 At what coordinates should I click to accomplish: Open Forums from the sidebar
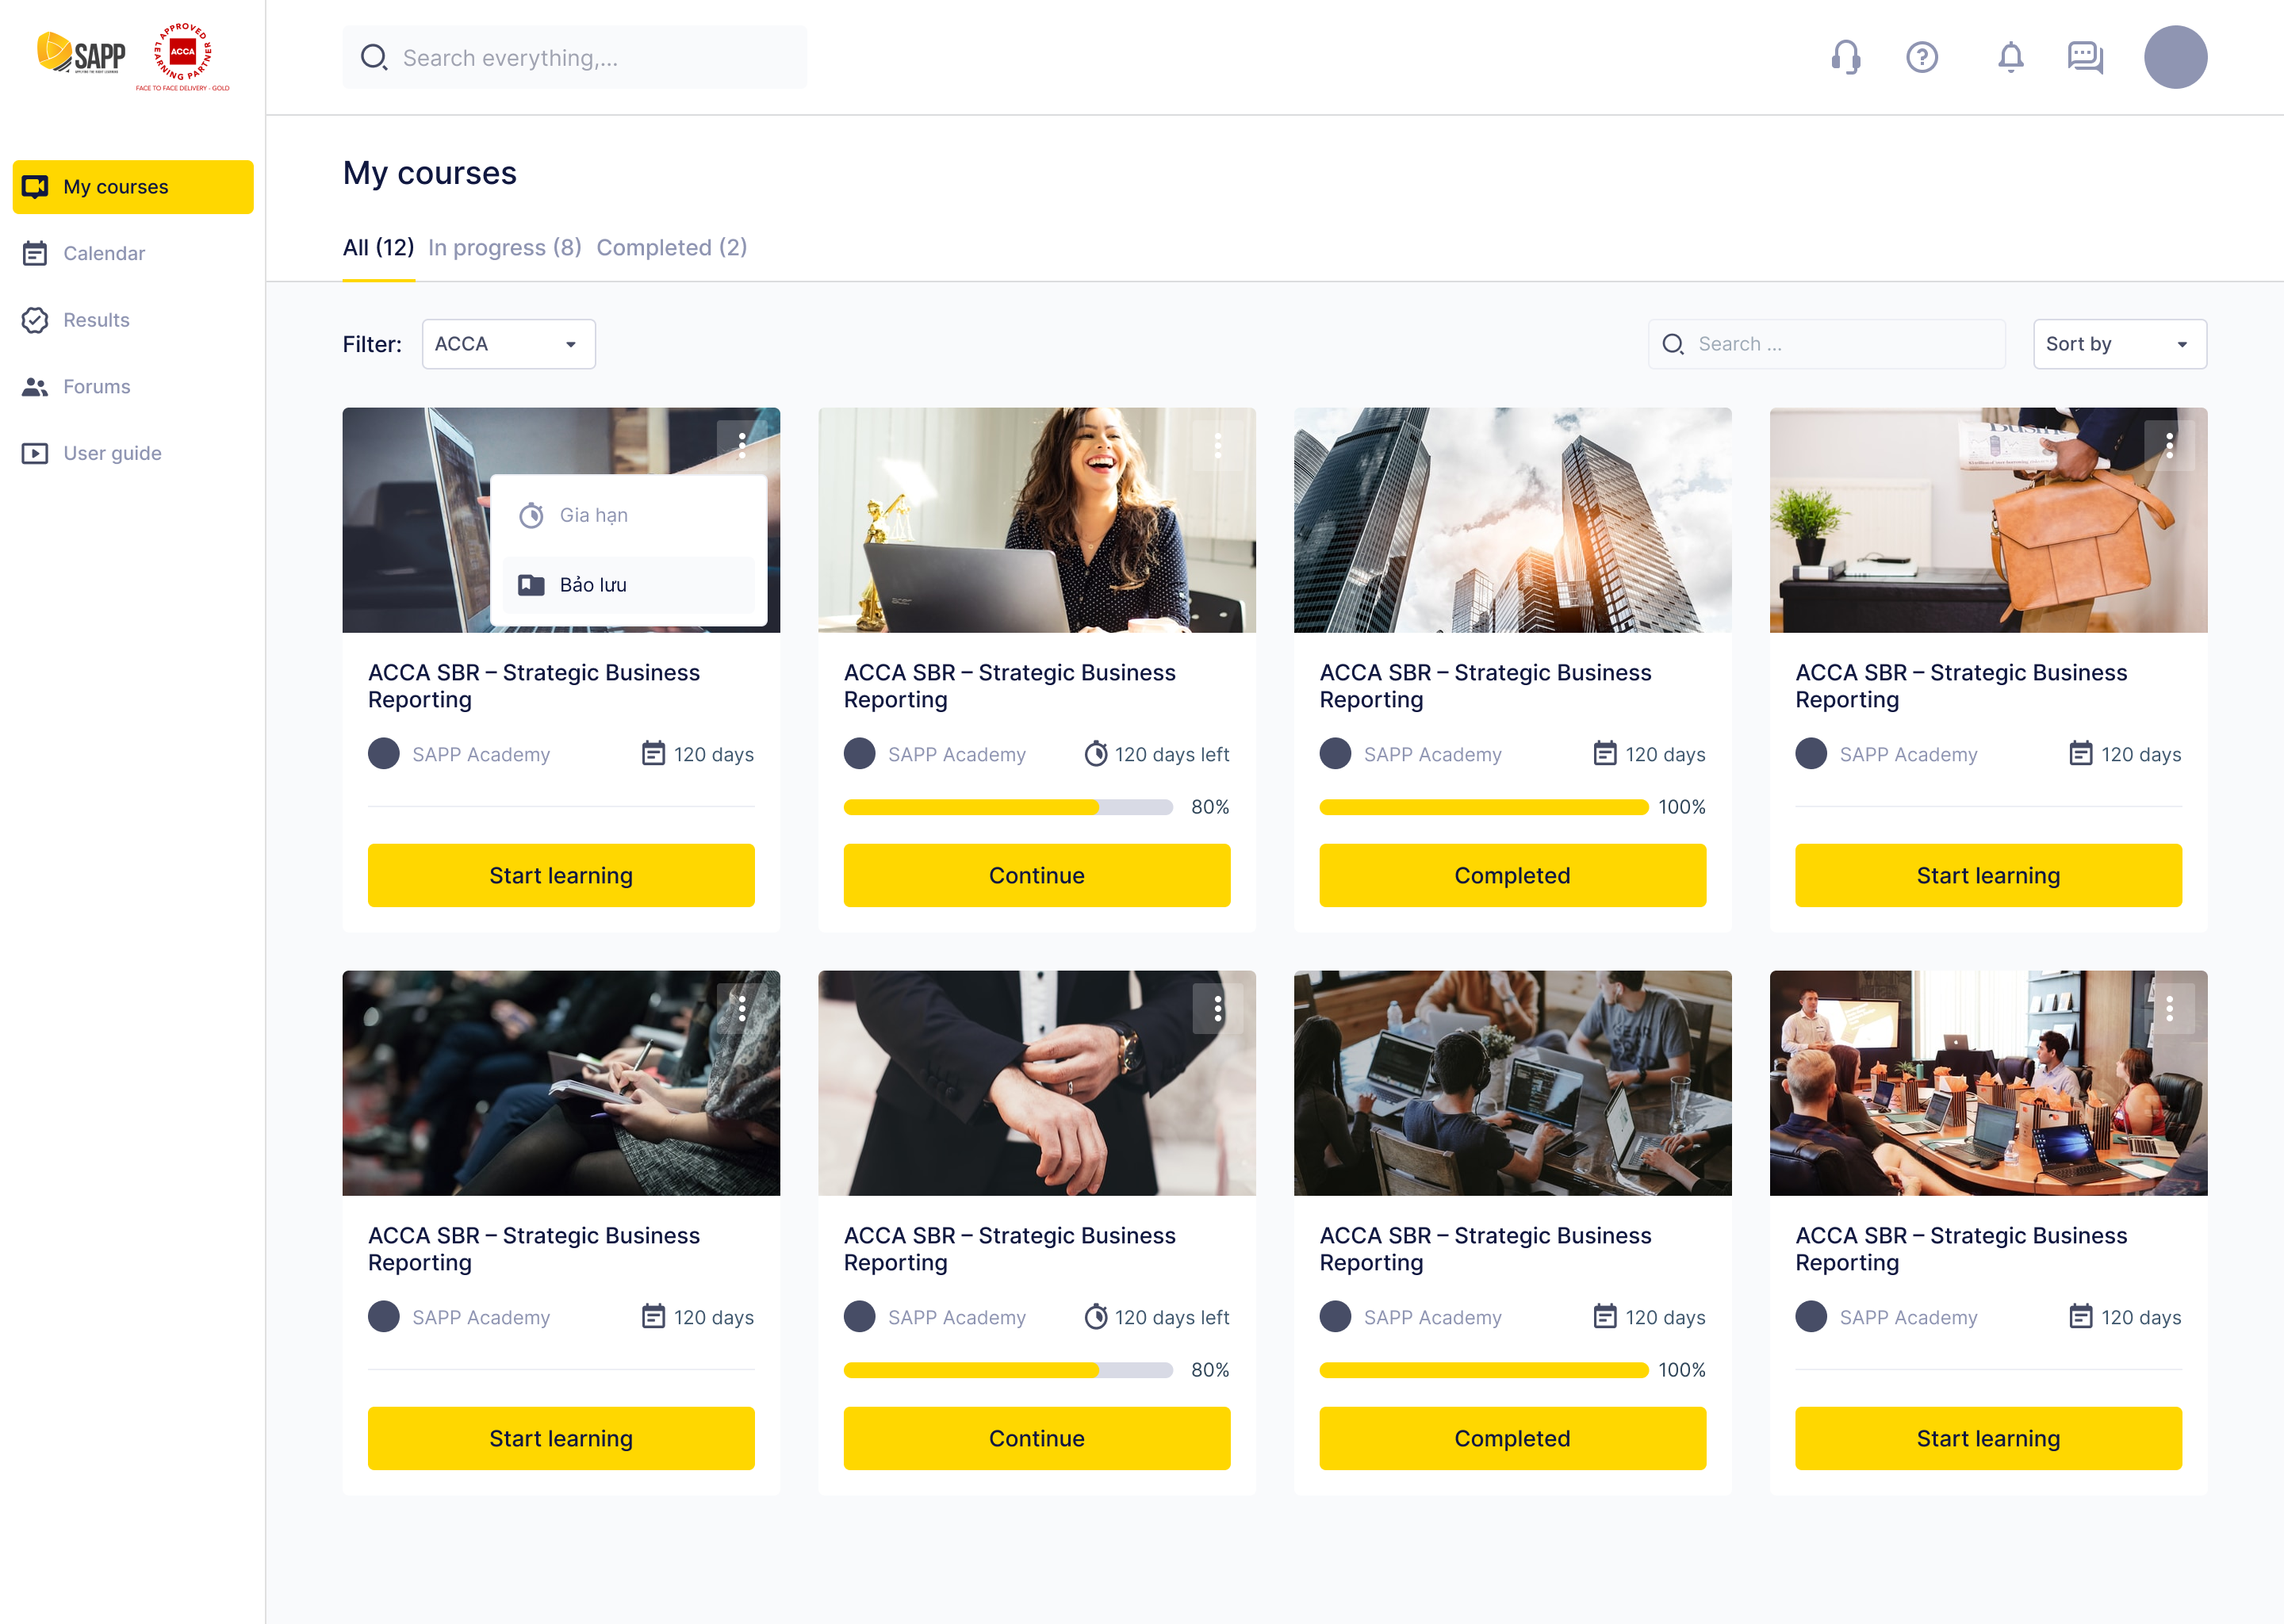pyautogui.click(x=133, y=387)
